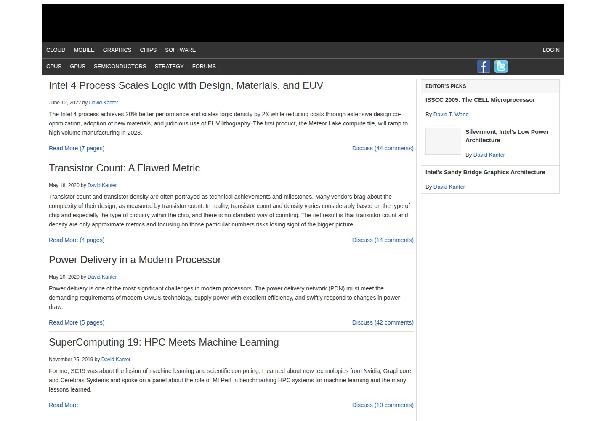Viewport: 606px width, 421px height.
Task: Click David Kanter on the May 18, 2020 article
Action: tap(102, 185)
